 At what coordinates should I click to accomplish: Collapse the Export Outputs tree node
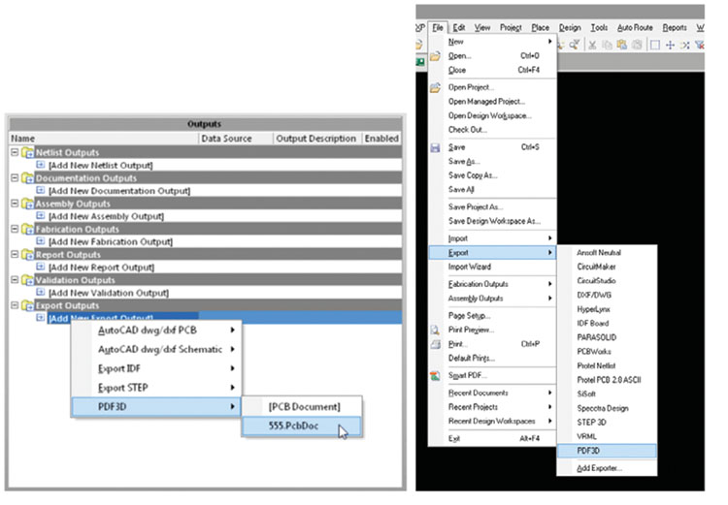click(15, 305)
